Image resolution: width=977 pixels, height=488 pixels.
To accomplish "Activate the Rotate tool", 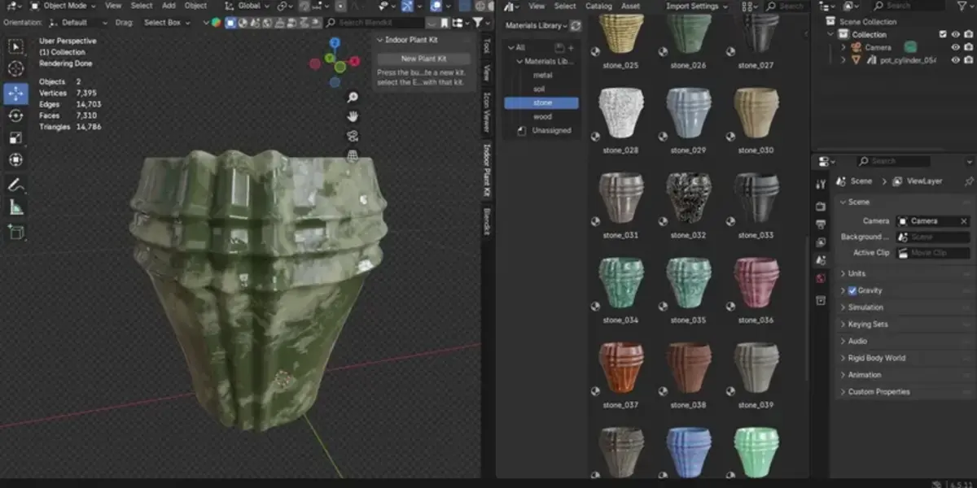I will pos(15,115).
